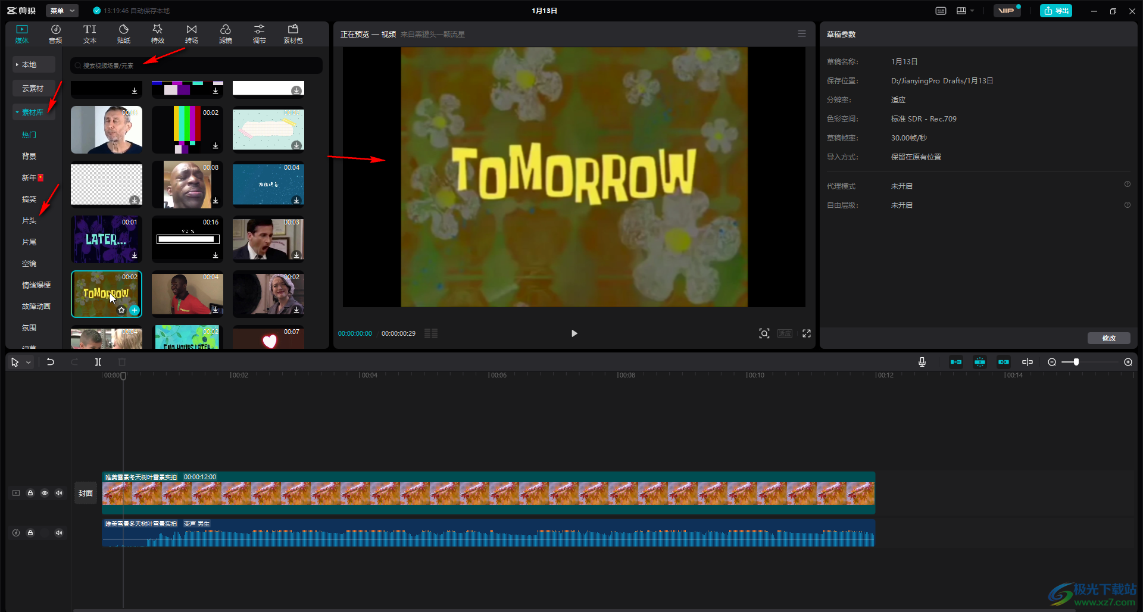Click the 适应 ratio fit button
Screen dimensions: 1143x612
click(x=785, y=333)
